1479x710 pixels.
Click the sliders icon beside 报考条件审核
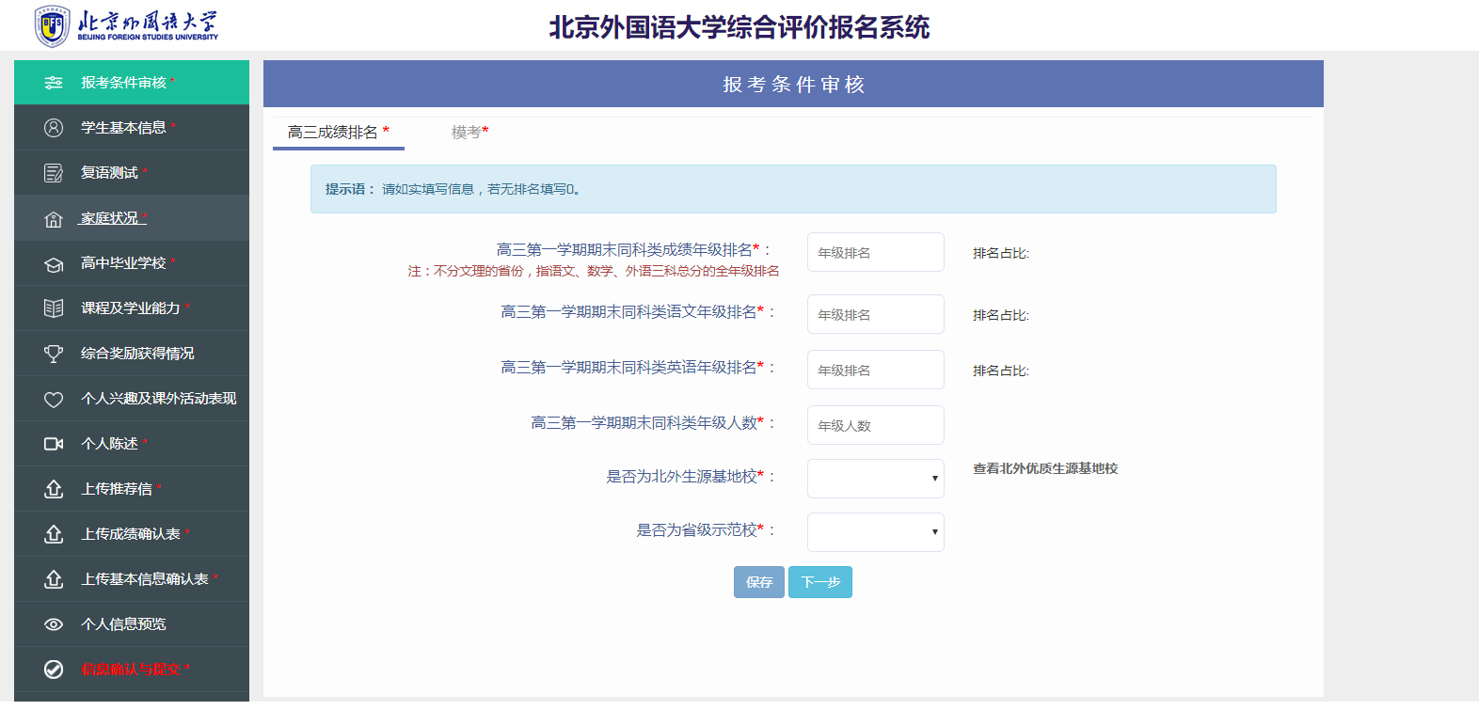(x=54, y=83)
